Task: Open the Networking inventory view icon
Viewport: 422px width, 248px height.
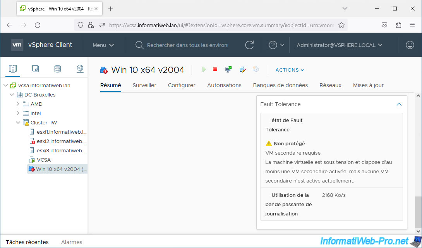Action: (x=80, y=69)
